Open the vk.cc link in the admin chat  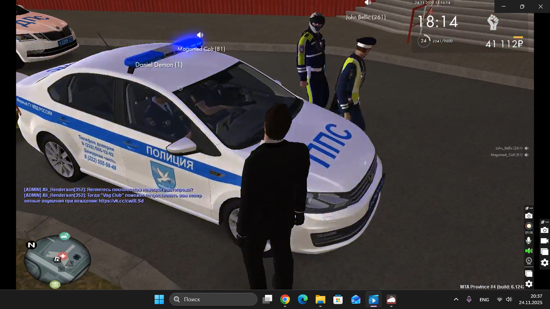coord(121,201)
